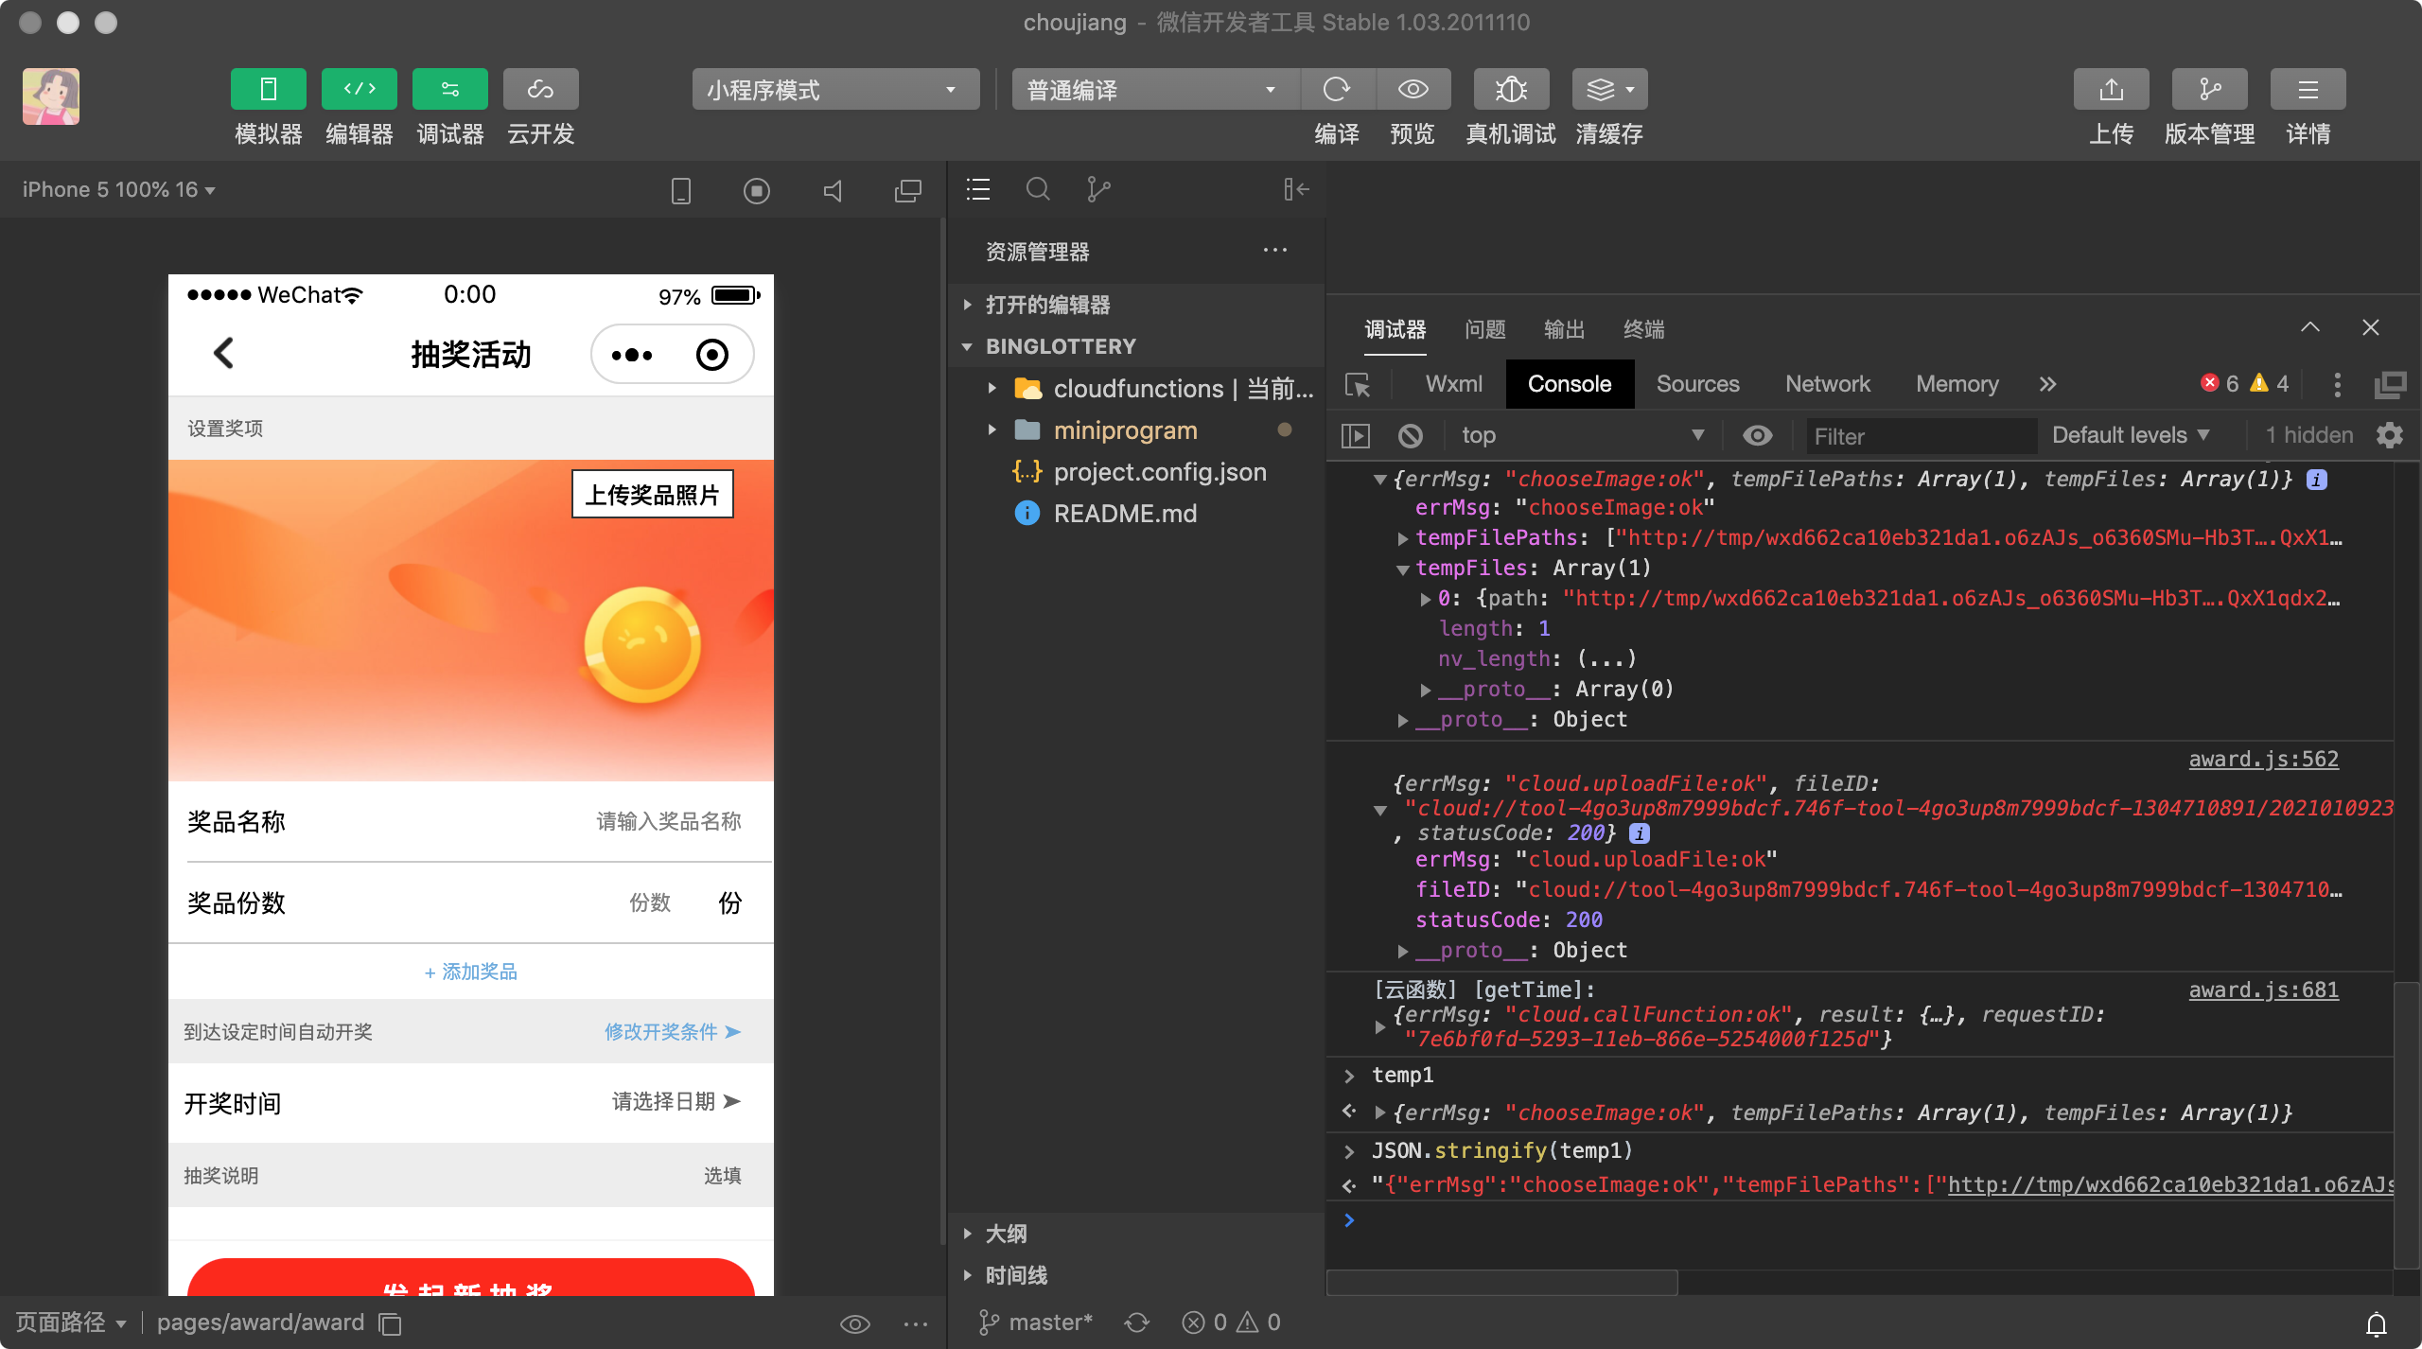The height and width of the screenshot is (1349, 2422).
Task: Open console settings gear
Action: coord(2390,436)
